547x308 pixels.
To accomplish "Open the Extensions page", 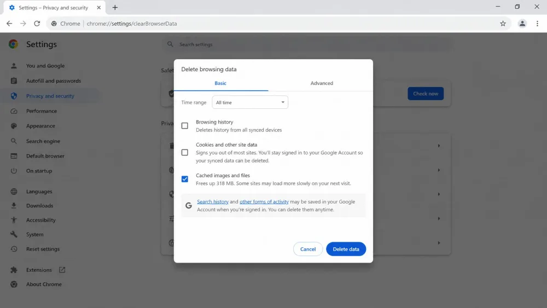I will 39,270.
